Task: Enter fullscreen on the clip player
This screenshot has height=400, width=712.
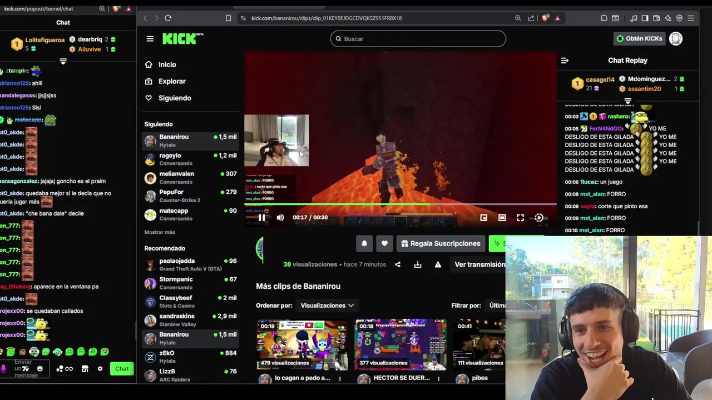Action: click(x=520, y=218)
